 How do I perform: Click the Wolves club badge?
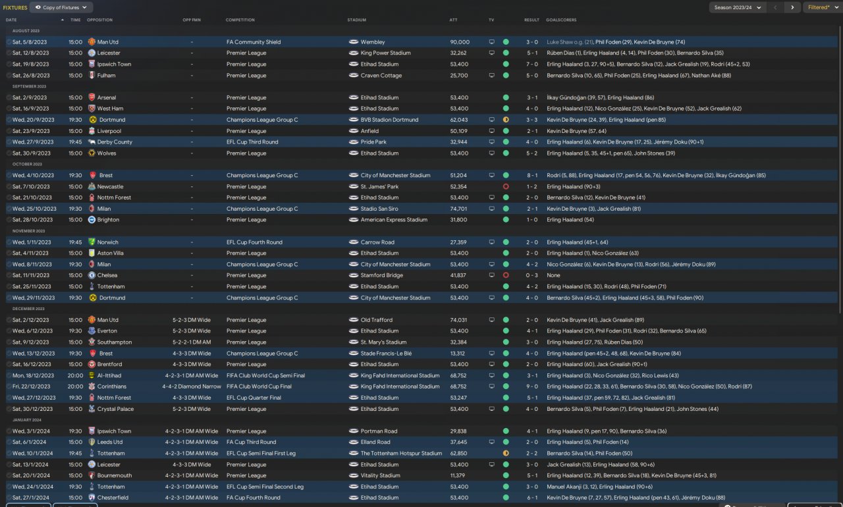tap(92, 153)
